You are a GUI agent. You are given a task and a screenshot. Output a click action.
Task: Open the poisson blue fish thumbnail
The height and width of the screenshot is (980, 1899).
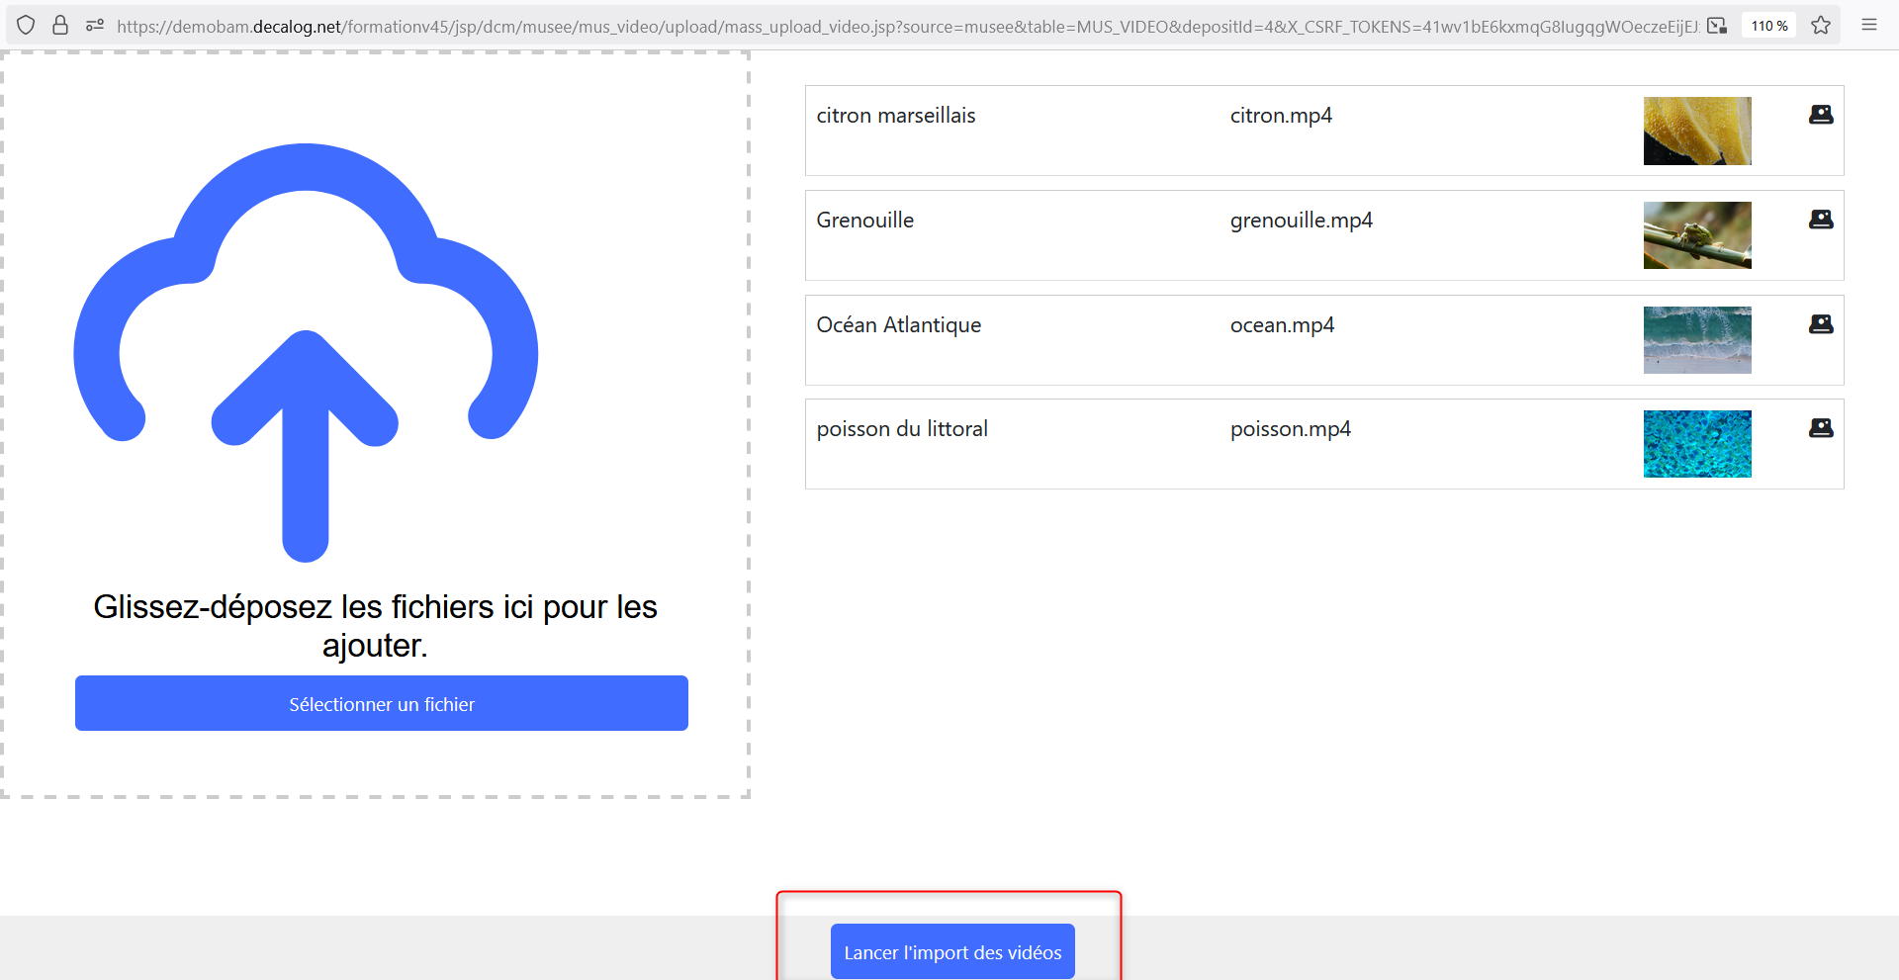tap(1697, 444)
